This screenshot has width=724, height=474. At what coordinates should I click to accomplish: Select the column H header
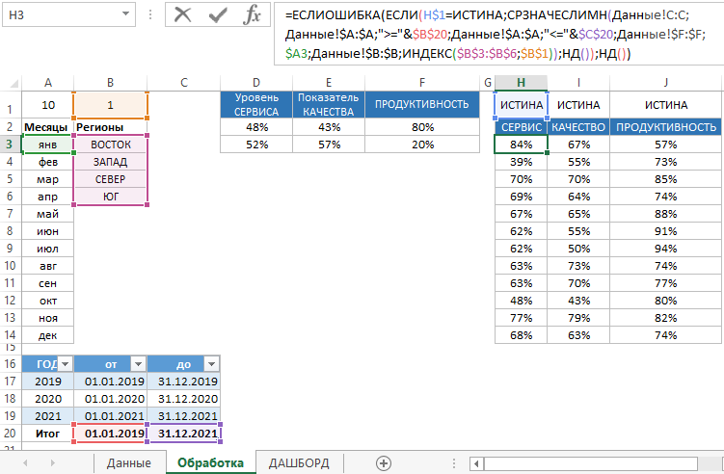point(521,83)
